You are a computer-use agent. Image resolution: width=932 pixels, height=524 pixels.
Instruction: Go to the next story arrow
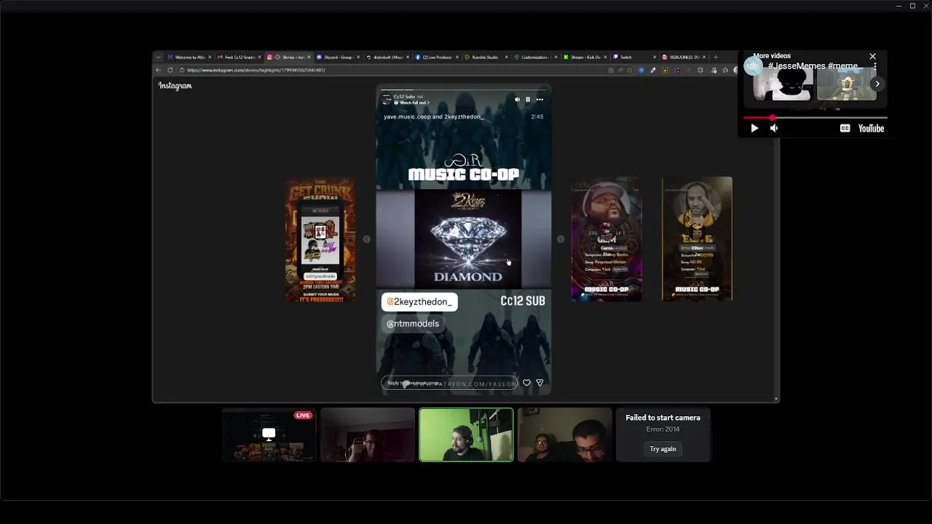coord(561,239)
